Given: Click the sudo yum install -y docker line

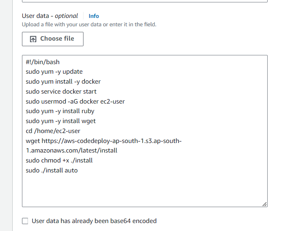Looking at the screenshot, I should click(63, 82).
